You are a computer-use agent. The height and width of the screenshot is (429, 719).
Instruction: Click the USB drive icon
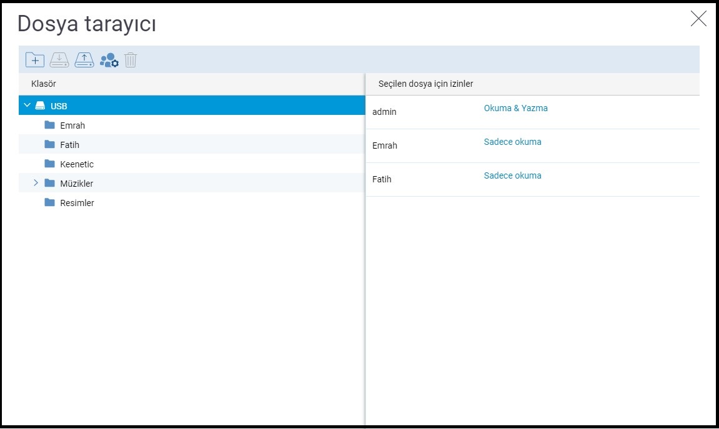point(40,106)
